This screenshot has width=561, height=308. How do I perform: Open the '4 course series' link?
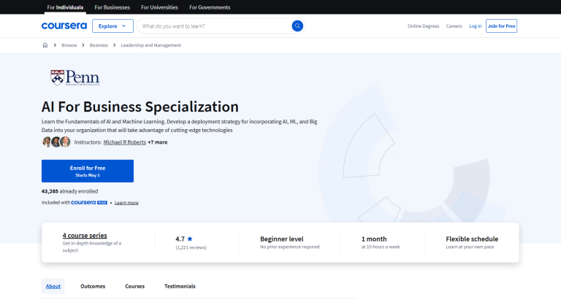click(x=85, y=235)
